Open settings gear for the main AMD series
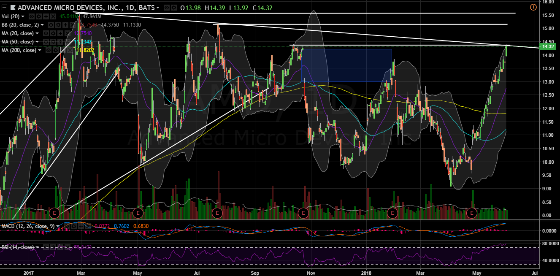The height and width of the screenshot is (276, 560). tap(173, 8)
